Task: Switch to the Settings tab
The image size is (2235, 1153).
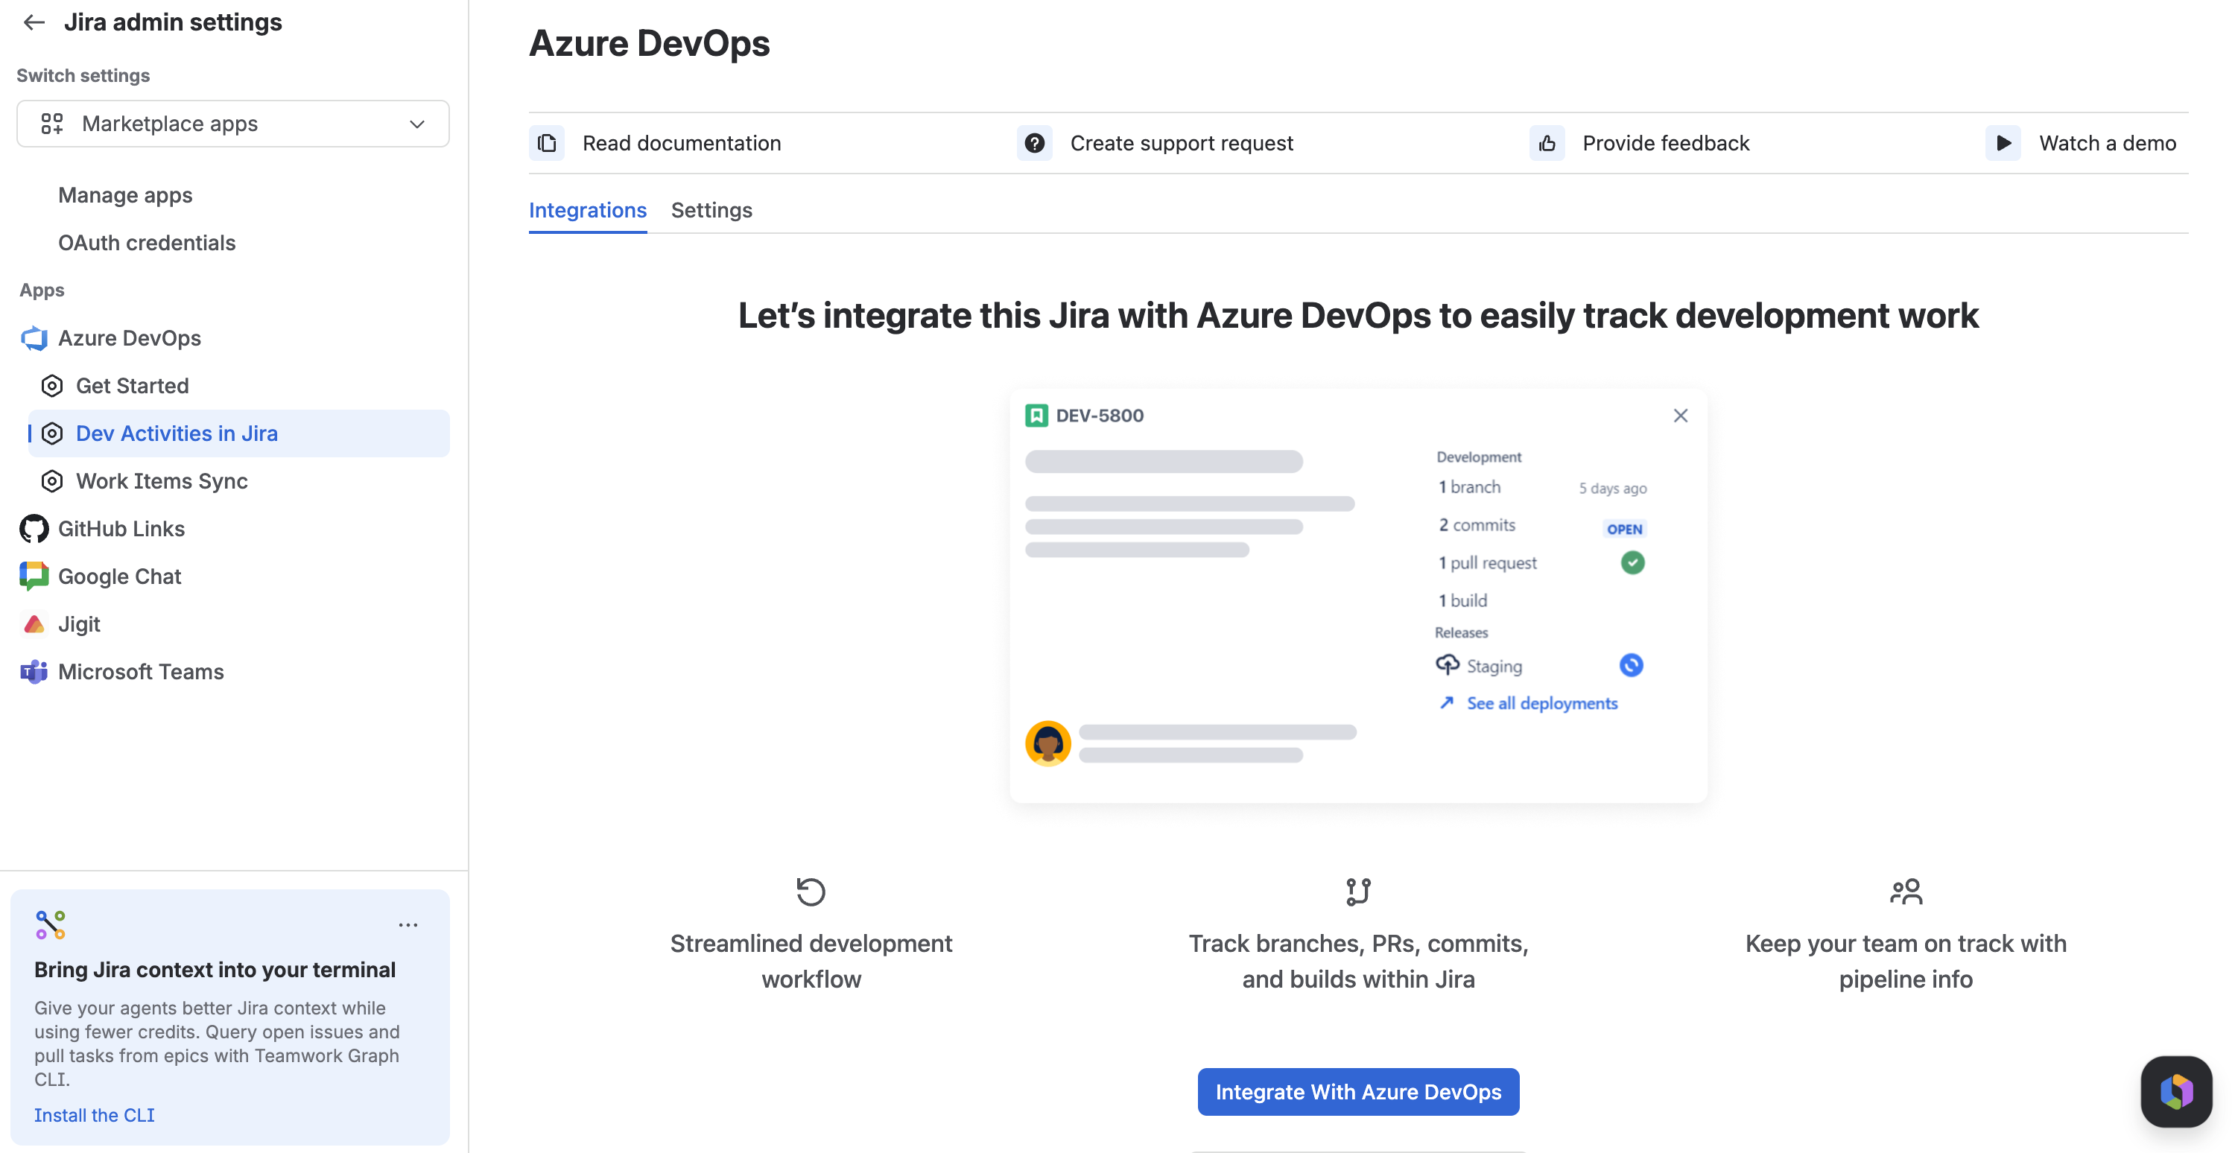Action: pyautogui.click(x=711, y=211)
